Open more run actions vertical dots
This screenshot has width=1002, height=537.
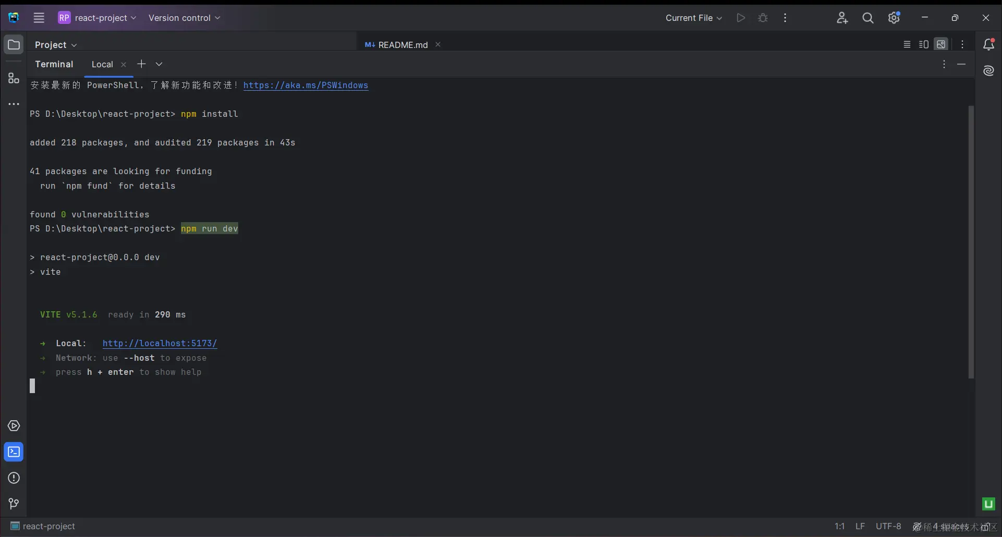785,18
